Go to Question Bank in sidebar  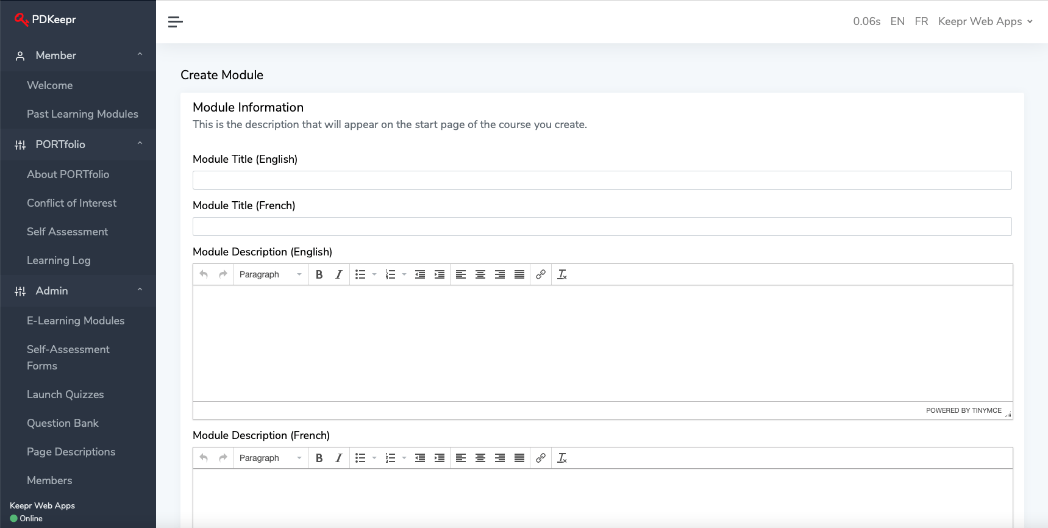pos(63,423)
